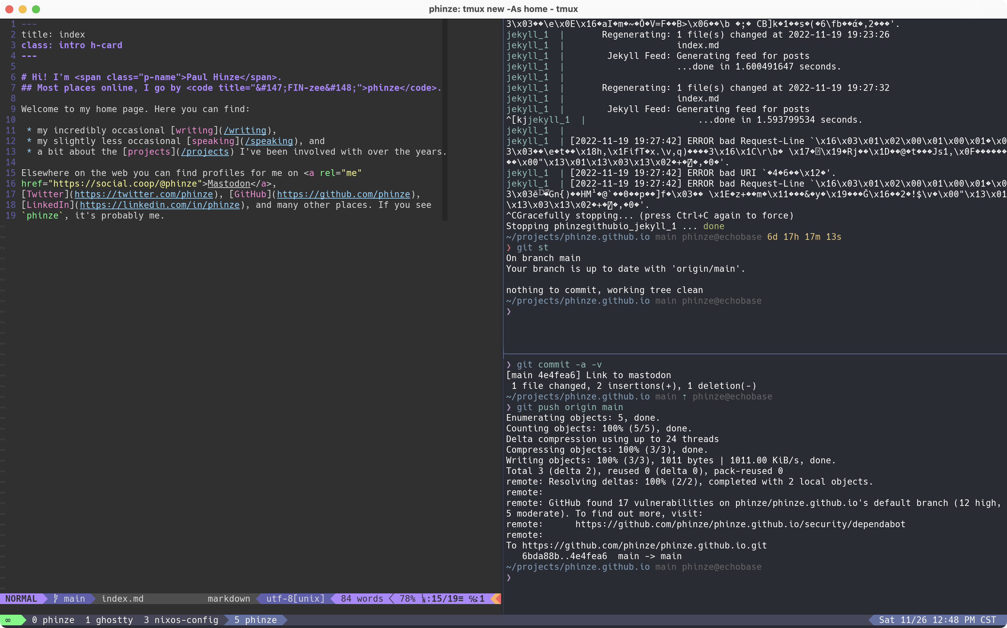Click the 78% position indicator in statusline
Image resolution: width=1007 pixels, height=628 pixels.
[407, 598]
